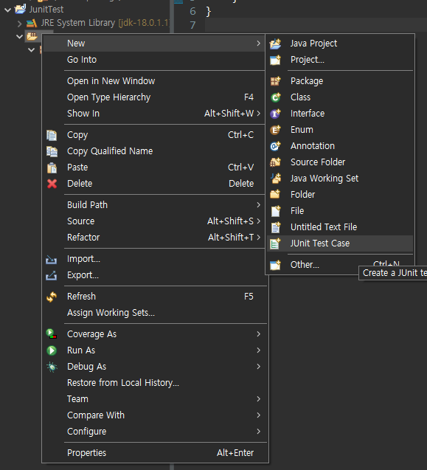427x470 pixels.
Task: Select Java Working Set entry
Action: coord(340,179)
